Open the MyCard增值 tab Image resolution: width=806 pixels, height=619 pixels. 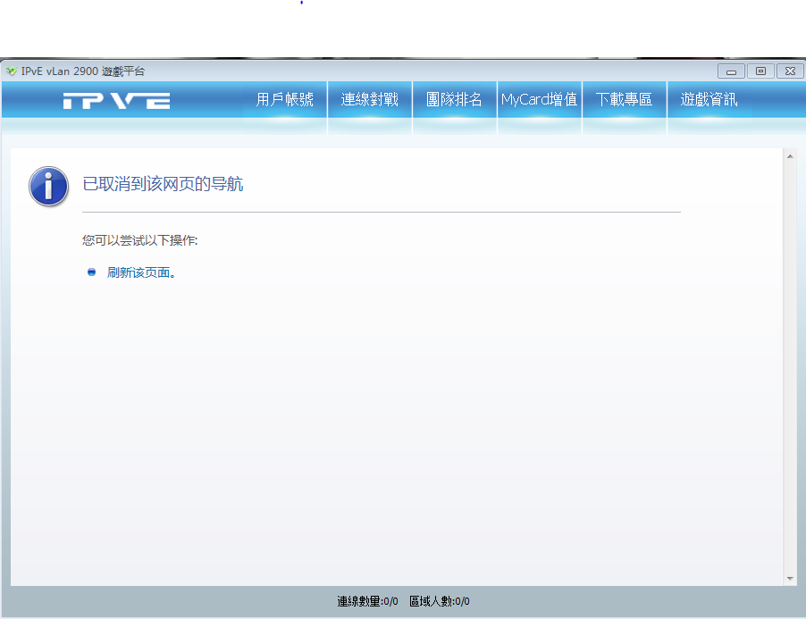pos(539,100)
